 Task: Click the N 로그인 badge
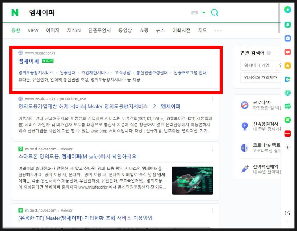pyautogui.click(x=48, y=61)
